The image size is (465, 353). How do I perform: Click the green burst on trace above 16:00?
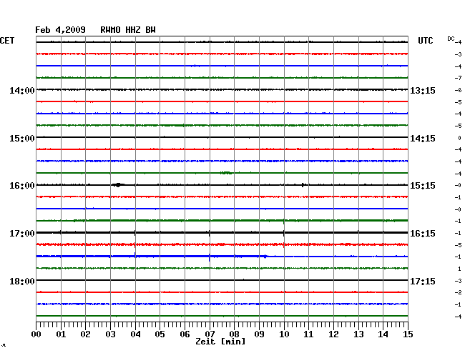226,173
